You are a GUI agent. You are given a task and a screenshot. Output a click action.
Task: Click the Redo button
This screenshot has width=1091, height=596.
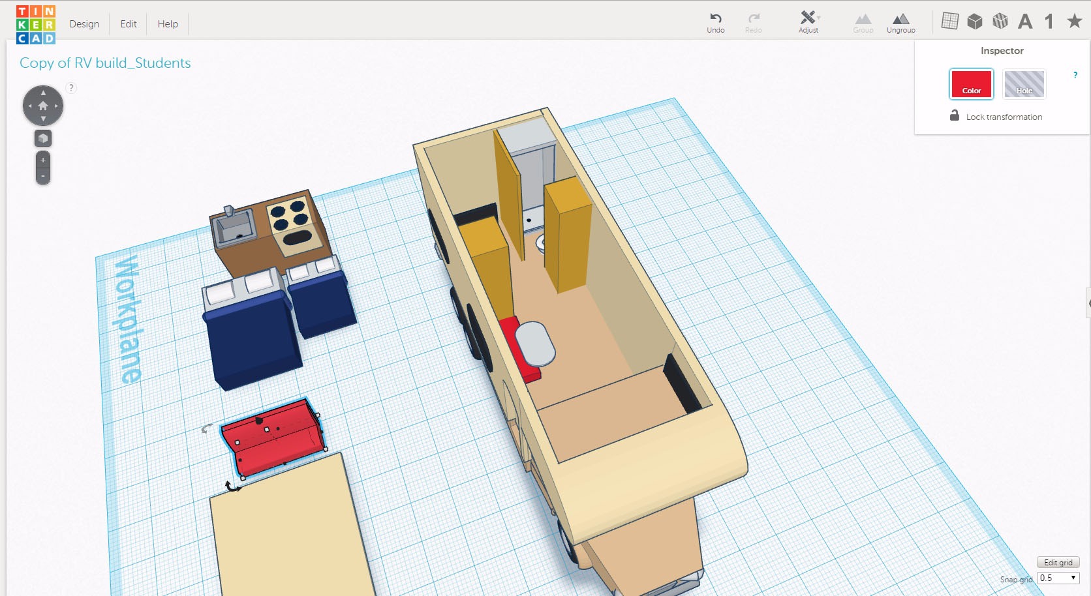click(754, 22)
